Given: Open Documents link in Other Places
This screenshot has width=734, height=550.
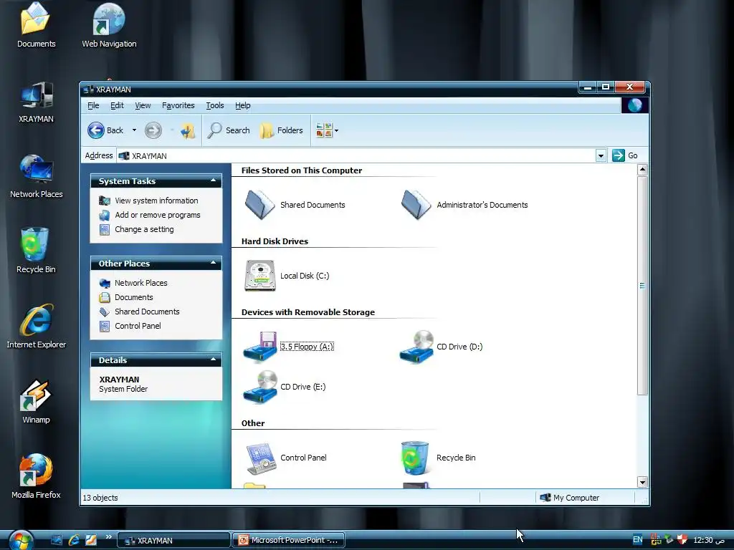Looking at the screenshot, I should point(134,297).
